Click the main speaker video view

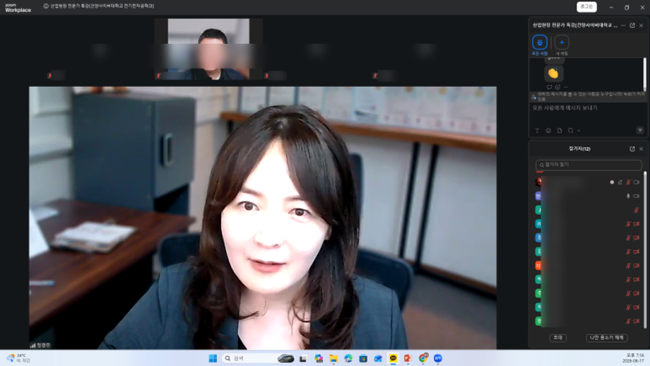point(263,218)
